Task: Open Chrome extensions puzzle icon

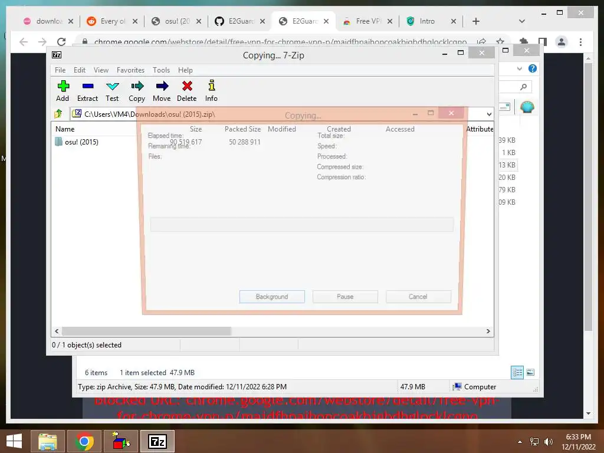Action: pyautogui.click(x=523, y=41)
